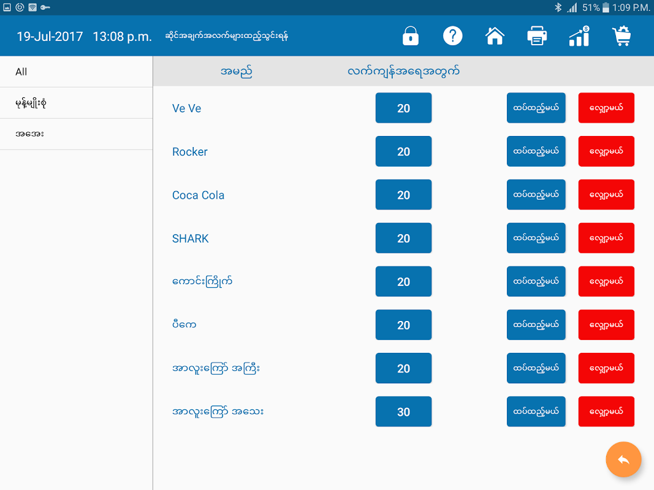The height and width of the screenshot is (490, 654).
Task: Click the Coca Cola item name
Action: [x=198, y=195]
